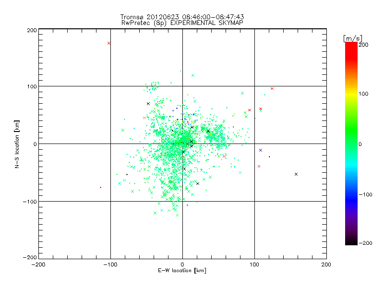This screenshot has height=288, width=384.
Task: Click the 200 tick label on N-S axis
Action: (x=32, y=30)
